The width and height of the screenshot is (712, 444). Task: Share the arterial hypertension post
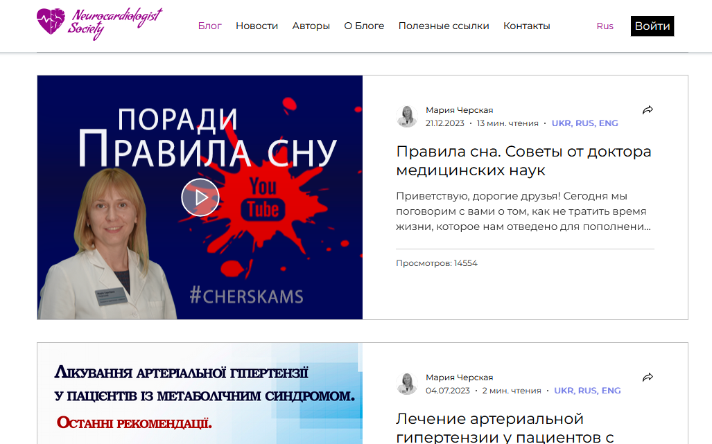pyautogui.click(x=648, y=377)
